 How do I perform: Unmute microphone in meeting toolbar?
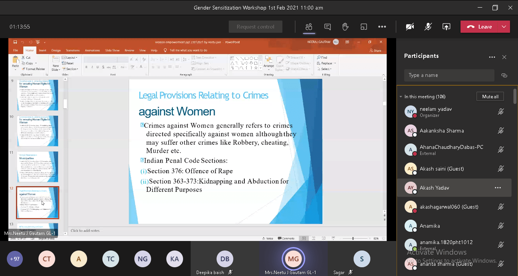point(428,27)
